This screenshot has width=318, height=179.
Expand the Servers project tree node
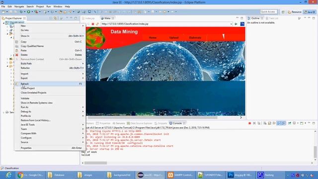4,112
